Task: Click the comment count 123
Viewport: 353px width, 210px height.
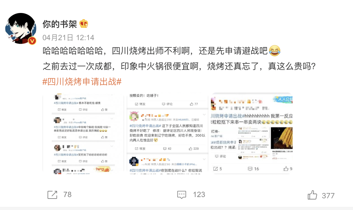Action: tap(199, 195)
